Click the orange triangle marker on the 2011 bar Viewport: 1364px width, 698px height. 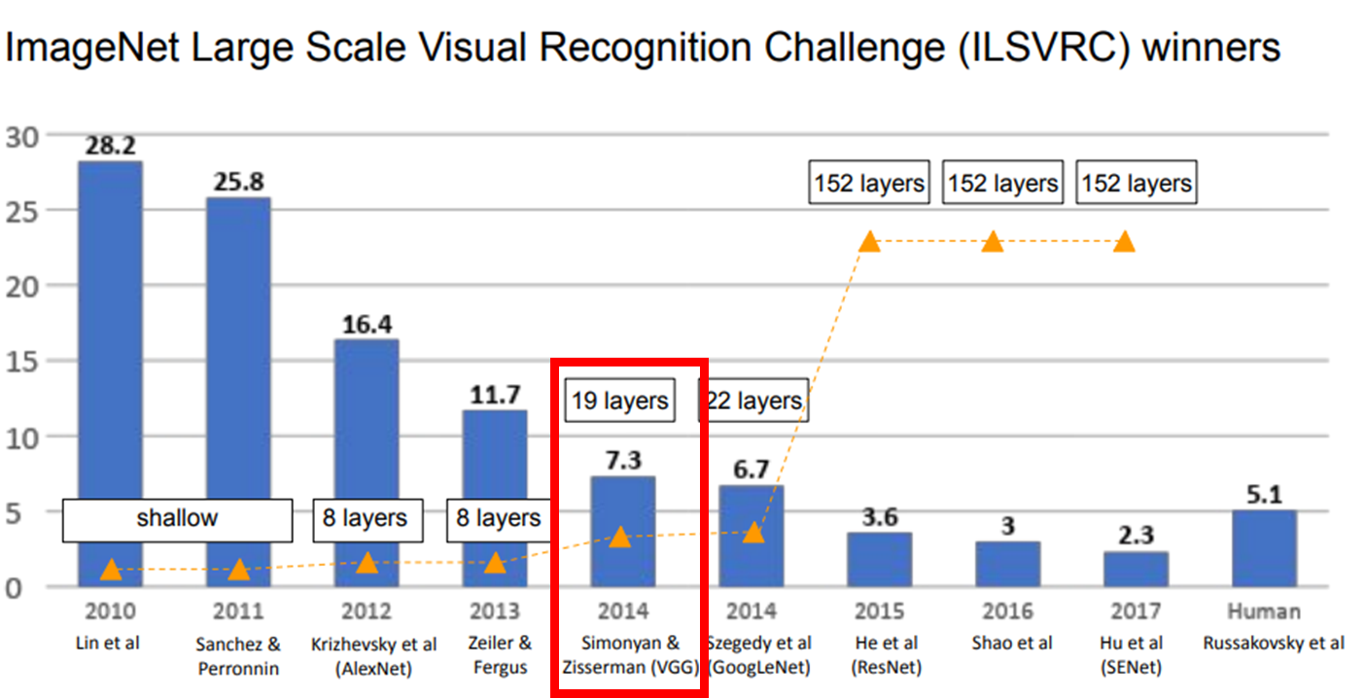[238, 570]
